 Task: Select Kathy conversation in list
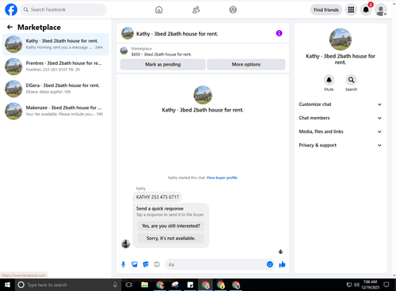pyautogui.click(x=55, y=44)
